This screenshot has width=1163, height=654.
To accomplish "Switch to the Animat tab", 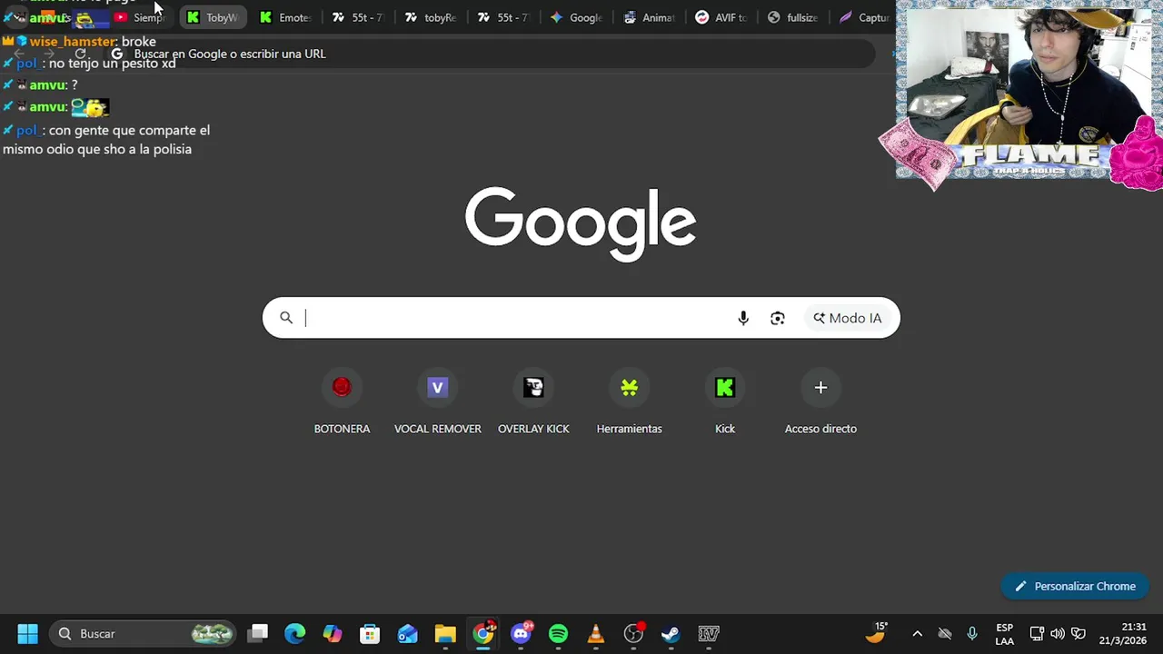I will [x=650, y=17].
